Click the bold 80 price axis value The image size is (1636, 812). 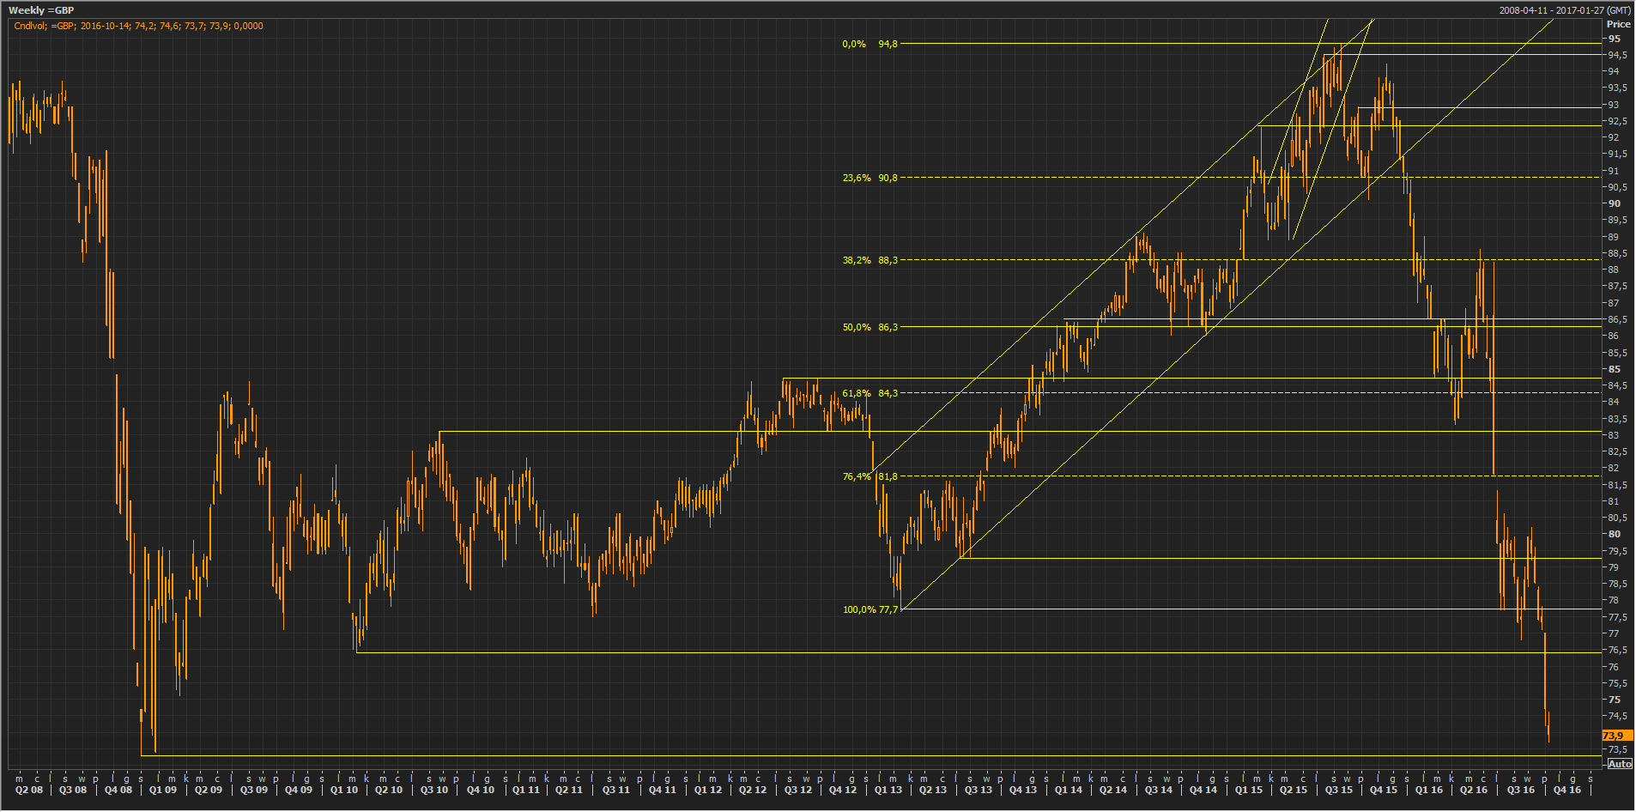click(x=1615, y=534)
